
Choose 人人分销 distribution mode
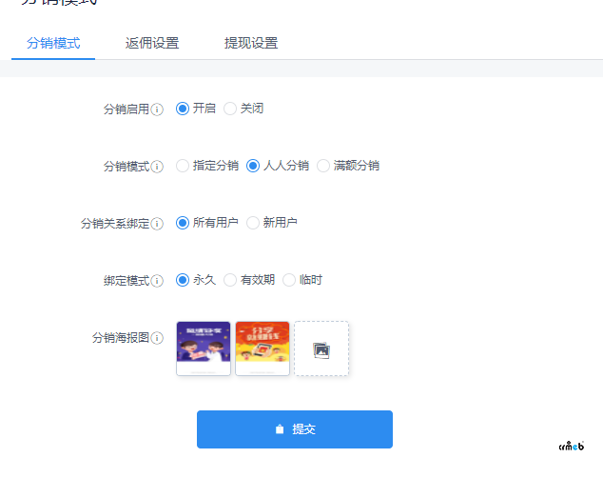pyautogui.click(x=253, y=166)
